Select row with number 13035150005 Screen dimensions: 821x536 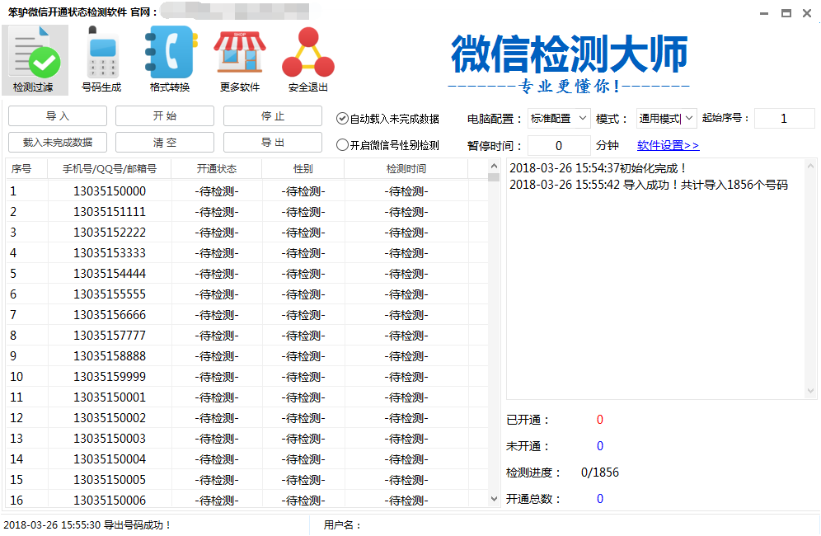pyautogui.click(x=247, y=479)
